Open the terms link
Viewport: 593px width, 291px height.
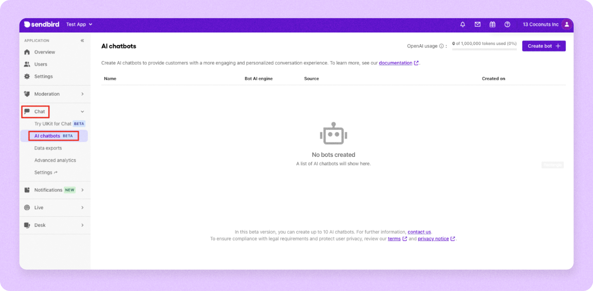pyautogui.click(x=394, y=239)
